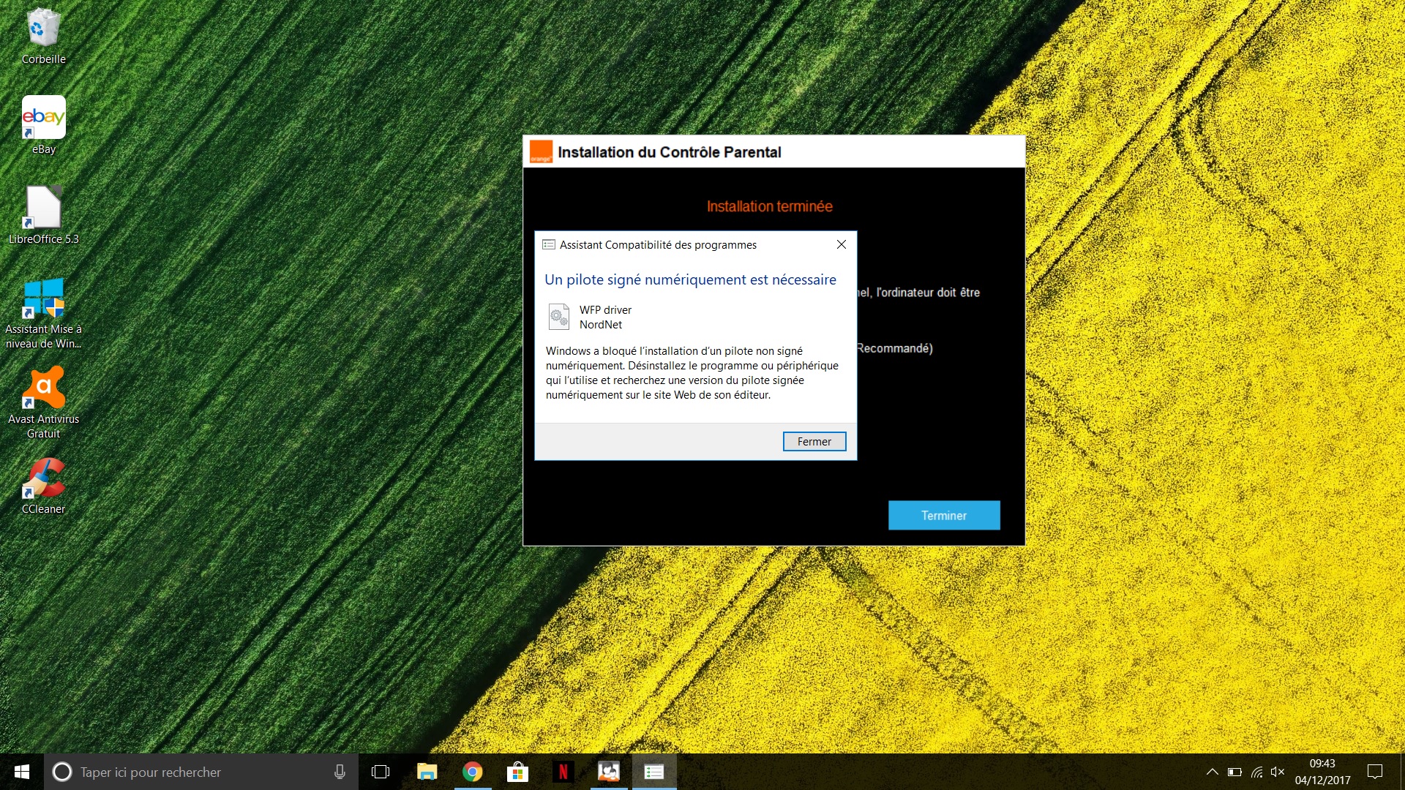The width and height of the screenshot is (1405, 790).
Task: Unmute the system volume
Action: point(1279,772)
